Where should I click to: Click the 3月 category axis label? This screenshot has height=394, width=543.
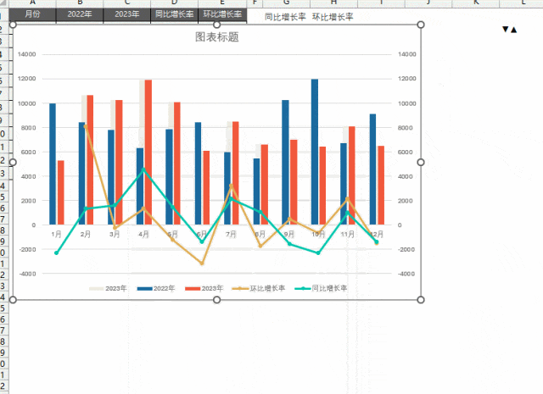(115, 234)
